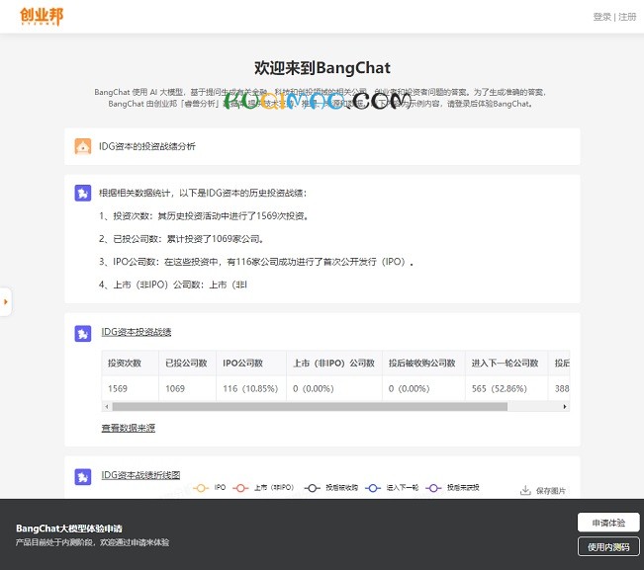Click the 上市（非IPO）公司数 column header
This screenshot has width=644, height=570.
point(334,363)
